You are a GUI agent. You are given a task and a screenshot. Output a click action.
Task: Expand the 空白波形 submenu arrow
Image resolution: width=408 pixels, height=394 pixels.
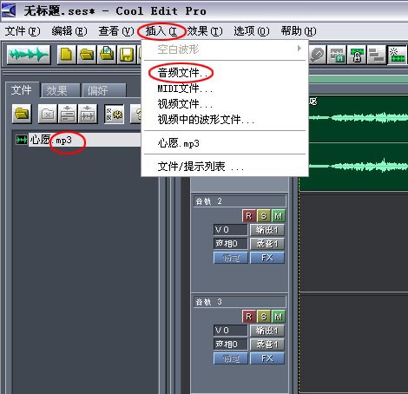[299, 49]
